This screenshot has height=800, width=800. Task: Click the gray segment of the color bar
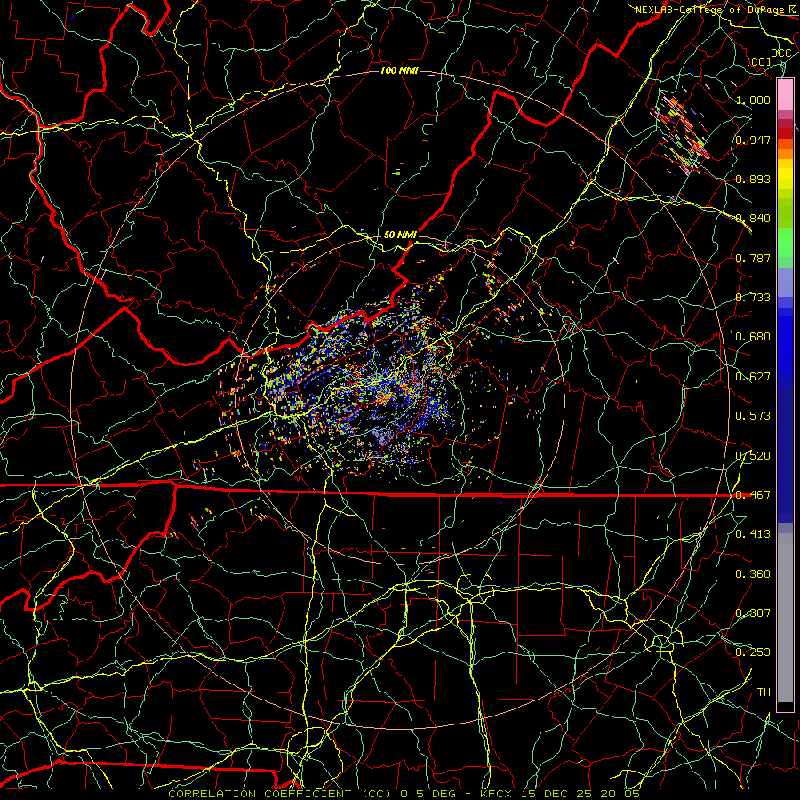click(785, 618)
